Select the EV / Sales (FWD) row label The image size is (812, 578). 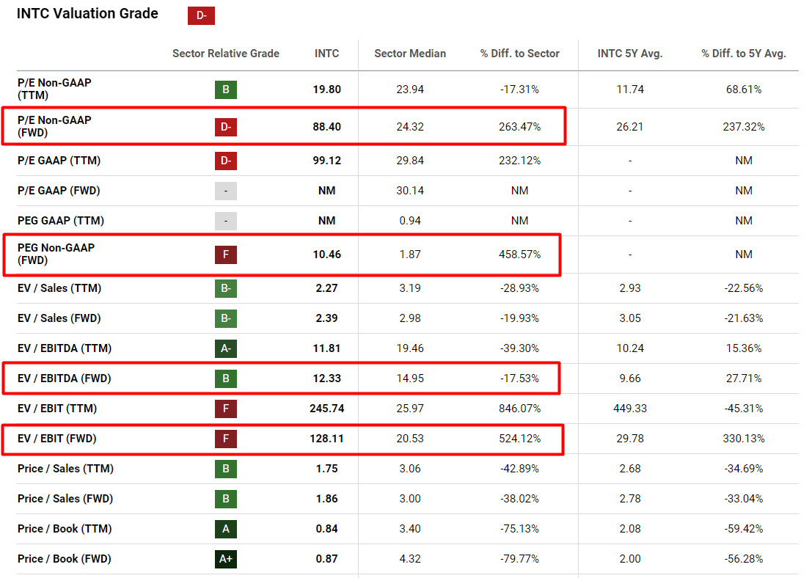click(x=59, y=318)
